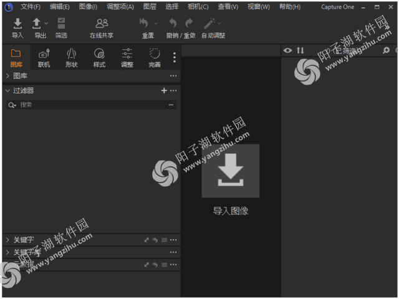Click the Cull (筛选) toolbar icon
The height and width of the screenshot is (299, 399).
(61, 24)
